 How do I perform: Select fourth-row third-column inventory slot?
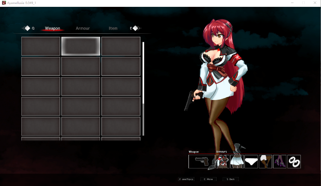tap(121, 106)
